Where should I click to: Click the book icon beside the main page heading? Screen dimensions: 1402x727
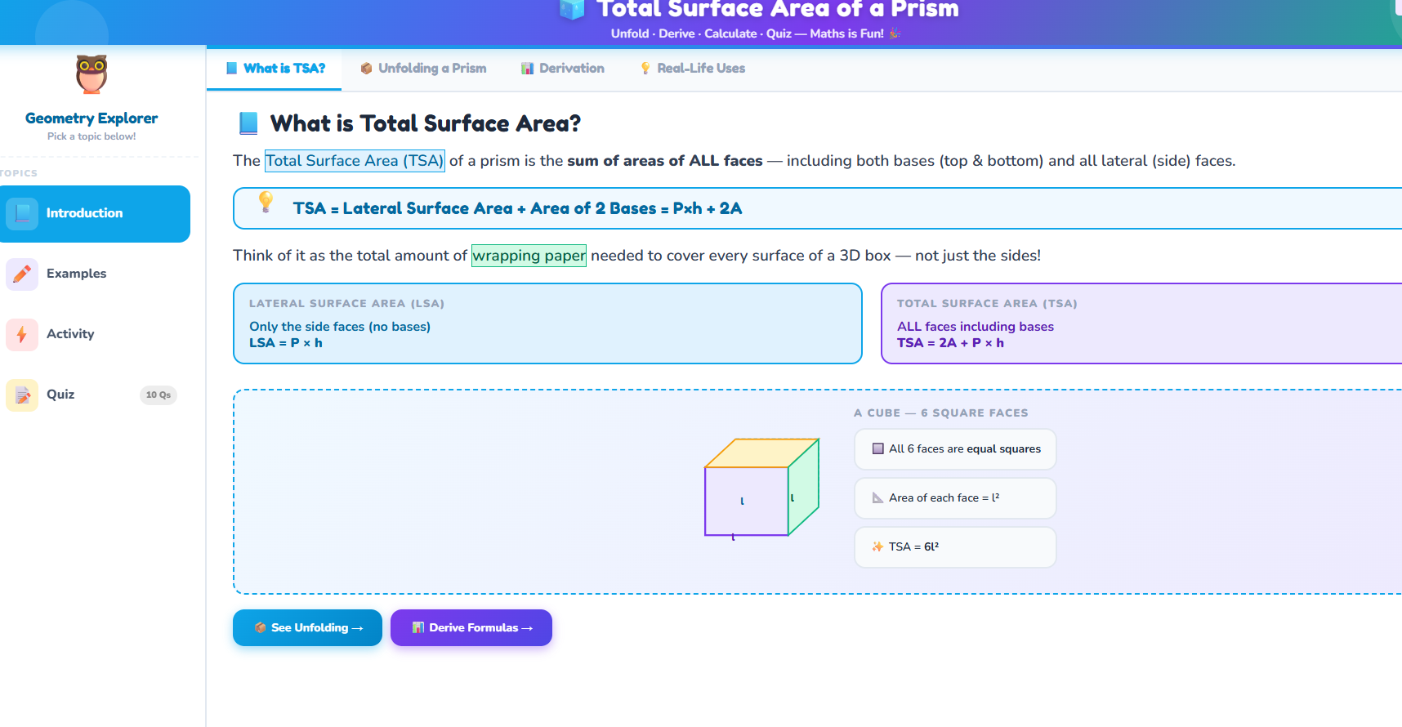(248, 123)
